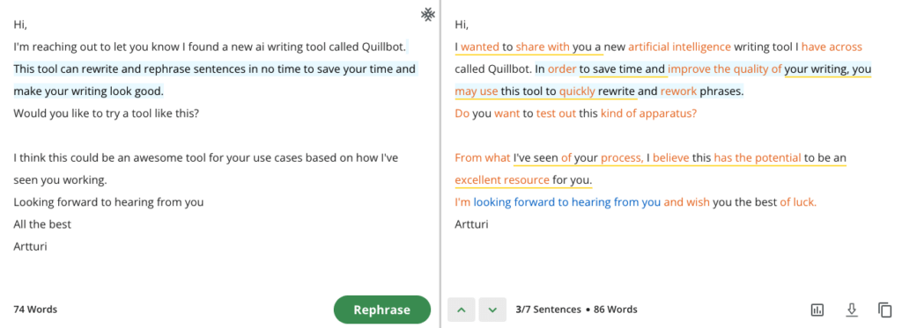Download the paraphrased output
The height and width of the screenshot is (328, 902).
pos(852,310)
